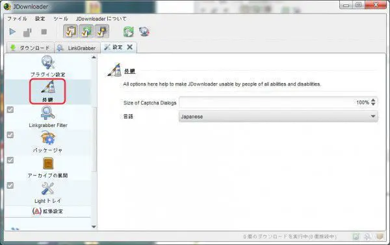Viewport: 390px width, 245px height.
Task: Open Linkgrabber Filter settings
Action: coord(48,117)
